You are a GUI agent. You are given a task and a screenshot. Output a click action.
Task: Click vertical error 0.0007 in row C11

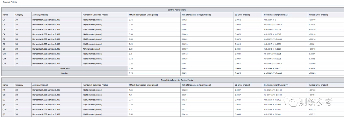(x=312, y=53)
